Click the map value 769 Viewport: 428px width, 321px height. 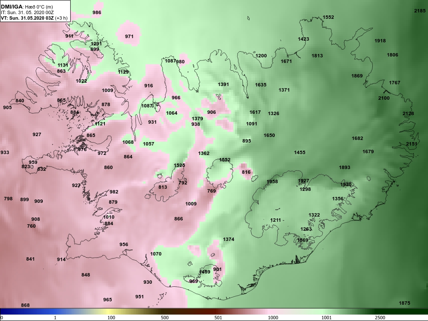click(x=211, y=191)
